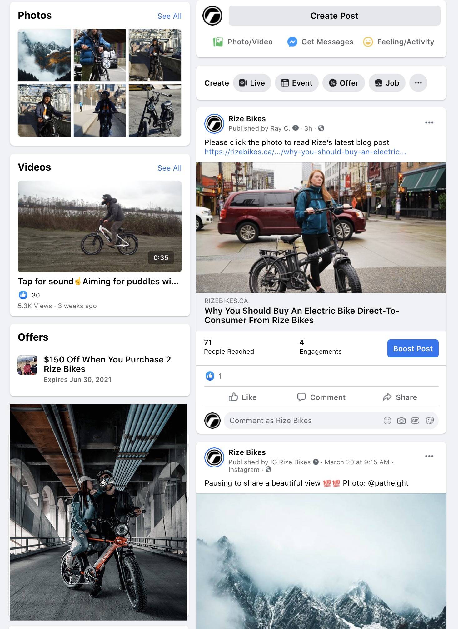
Task: View the public audience globe on the 3h post
Action: click(321, 128)
